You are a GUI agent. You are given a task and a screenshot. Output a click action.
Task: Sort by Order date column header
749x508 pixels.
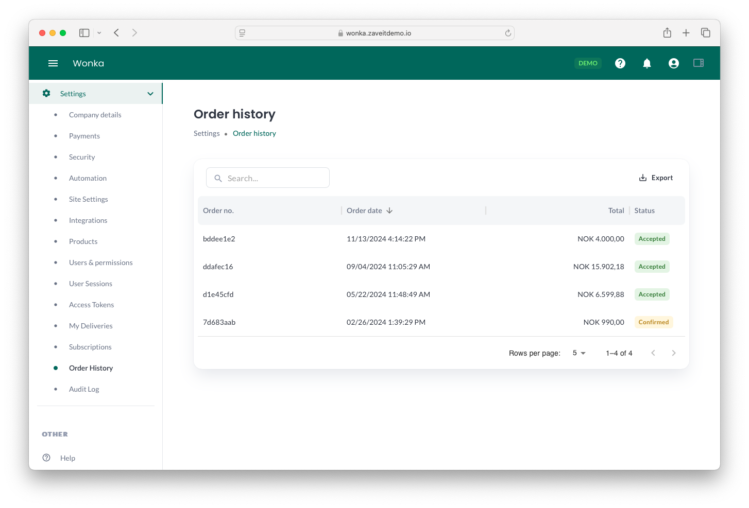click(x=364, y=211)
